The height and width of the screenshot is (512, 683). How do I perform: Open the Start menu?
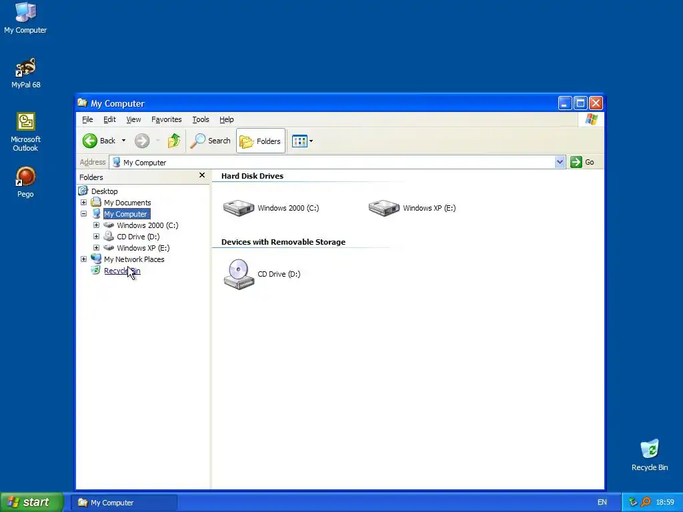31,502
